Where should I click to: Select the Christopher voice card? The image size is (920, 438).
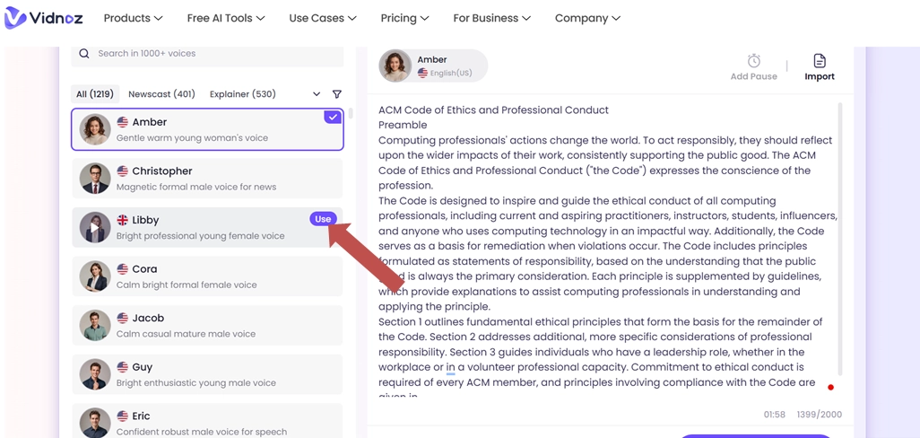click(207, 179)
